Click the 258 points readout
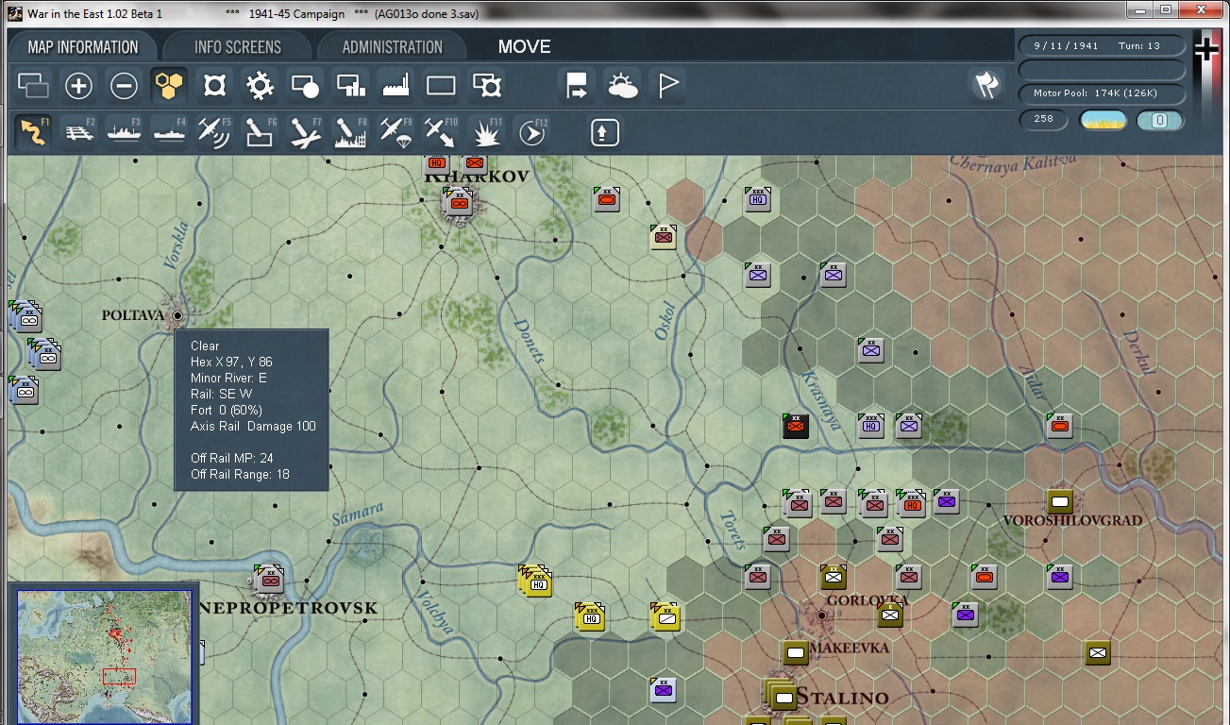Viewport: 1230px width, 725px height. [x=1044, y=120]
